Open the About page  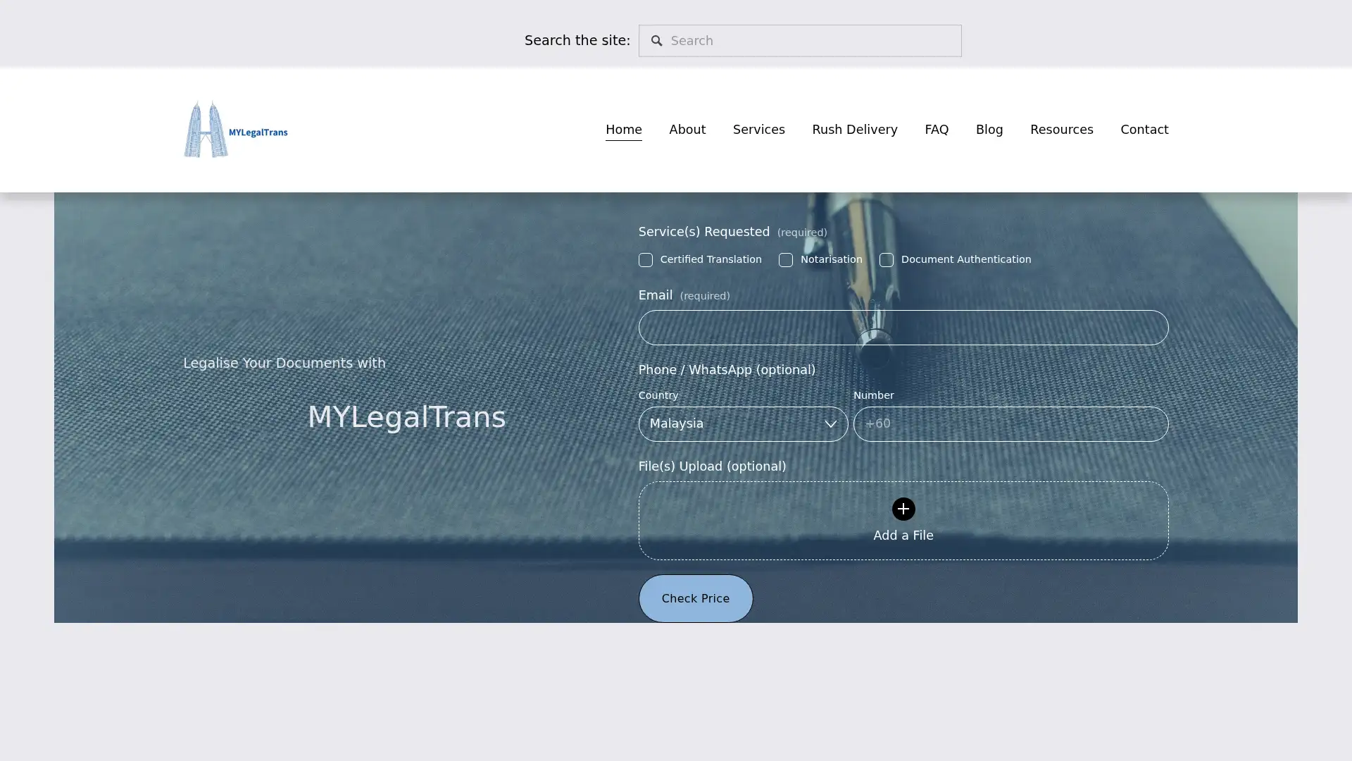687,130
